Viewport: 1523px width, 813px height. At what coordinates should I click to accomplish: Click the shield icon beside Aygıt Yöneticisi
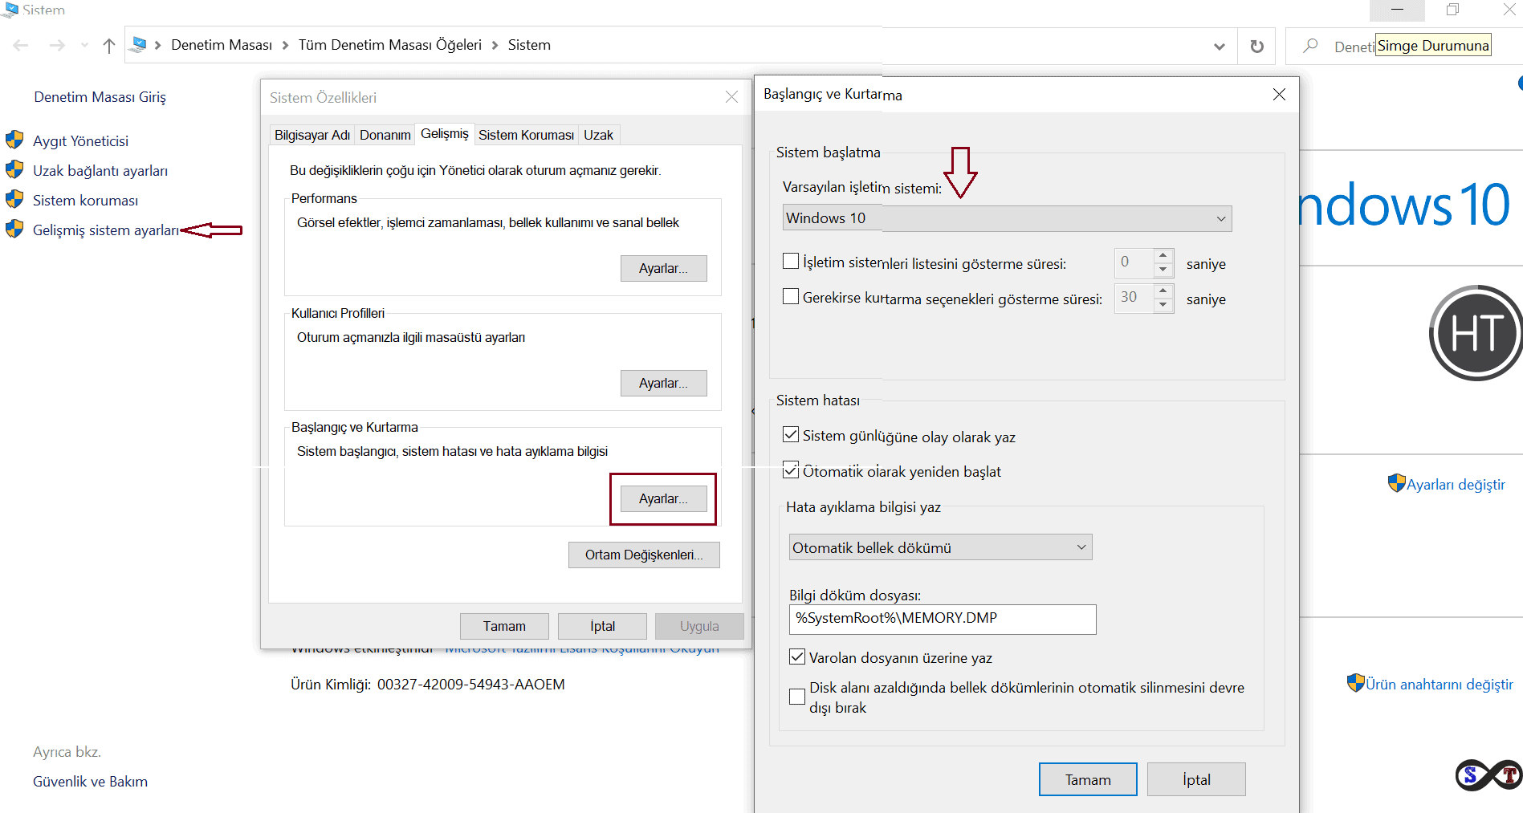[x=14, y=140]
